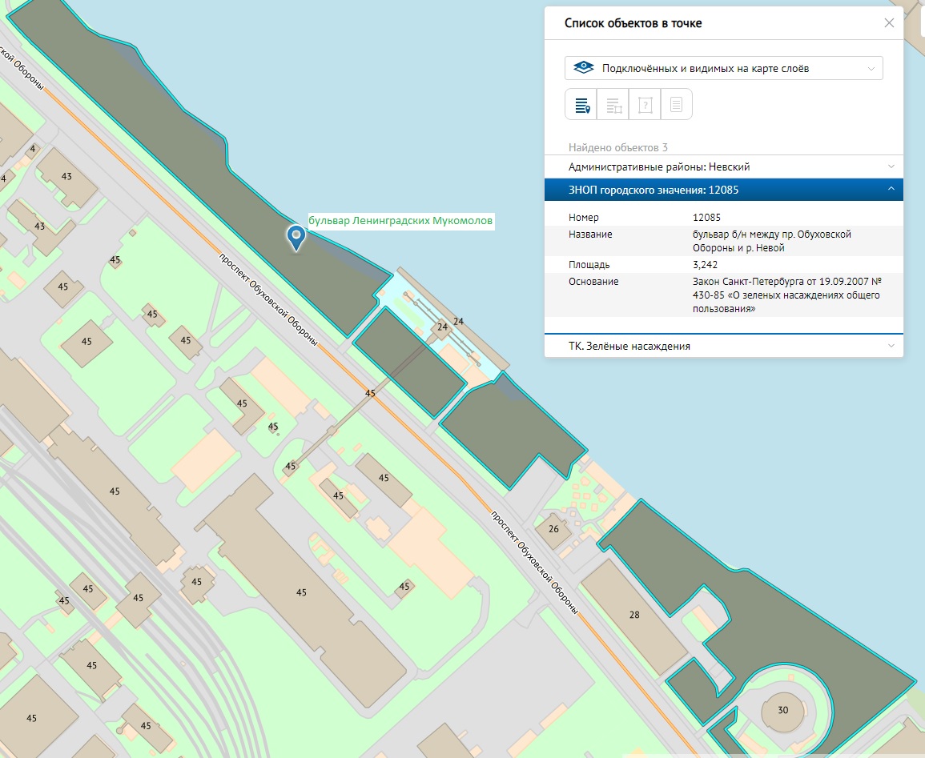
Task: Close the Список объектов в точке panel
Action: point(889,23)
